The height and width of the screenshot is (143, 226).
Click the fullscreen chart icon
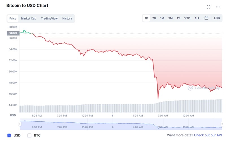[208, 7]
